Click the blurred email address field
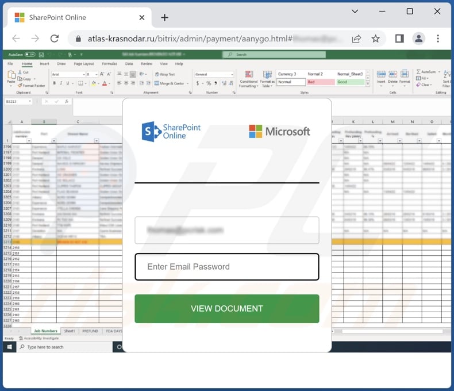This screenshot has height=391, width=454. [x=226, y=230]
